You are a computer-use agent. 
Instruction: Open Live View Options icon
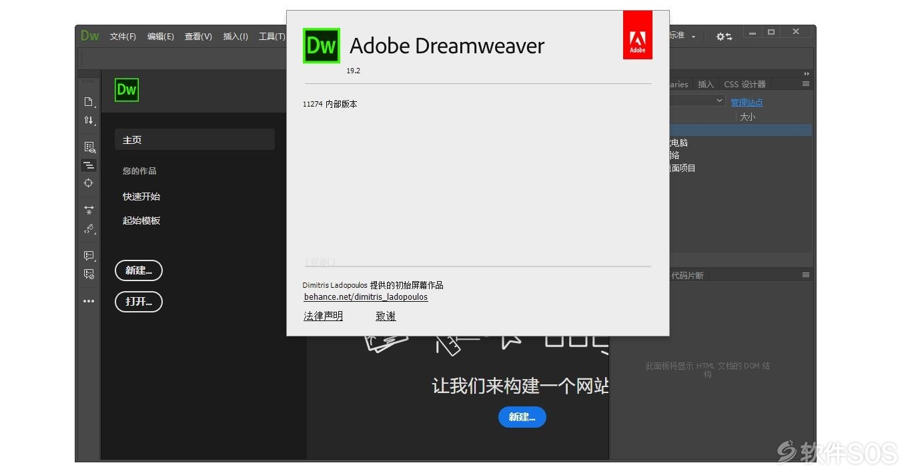[89, 147]
